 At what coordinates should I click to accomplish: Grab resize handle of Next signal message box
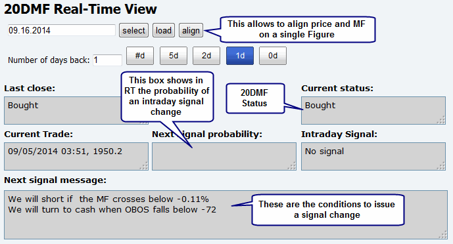coord(442,235)
